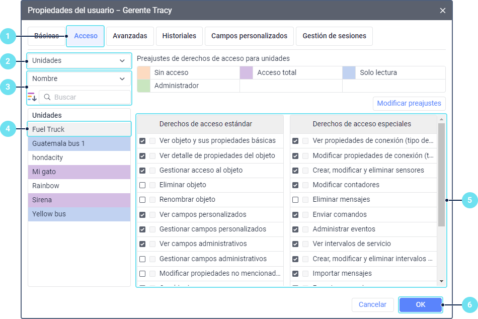Image resolution: width=478 pixels, height=319 pixels.
Task: Expand the Unidades object type dropdown
Action: [79, 61]
